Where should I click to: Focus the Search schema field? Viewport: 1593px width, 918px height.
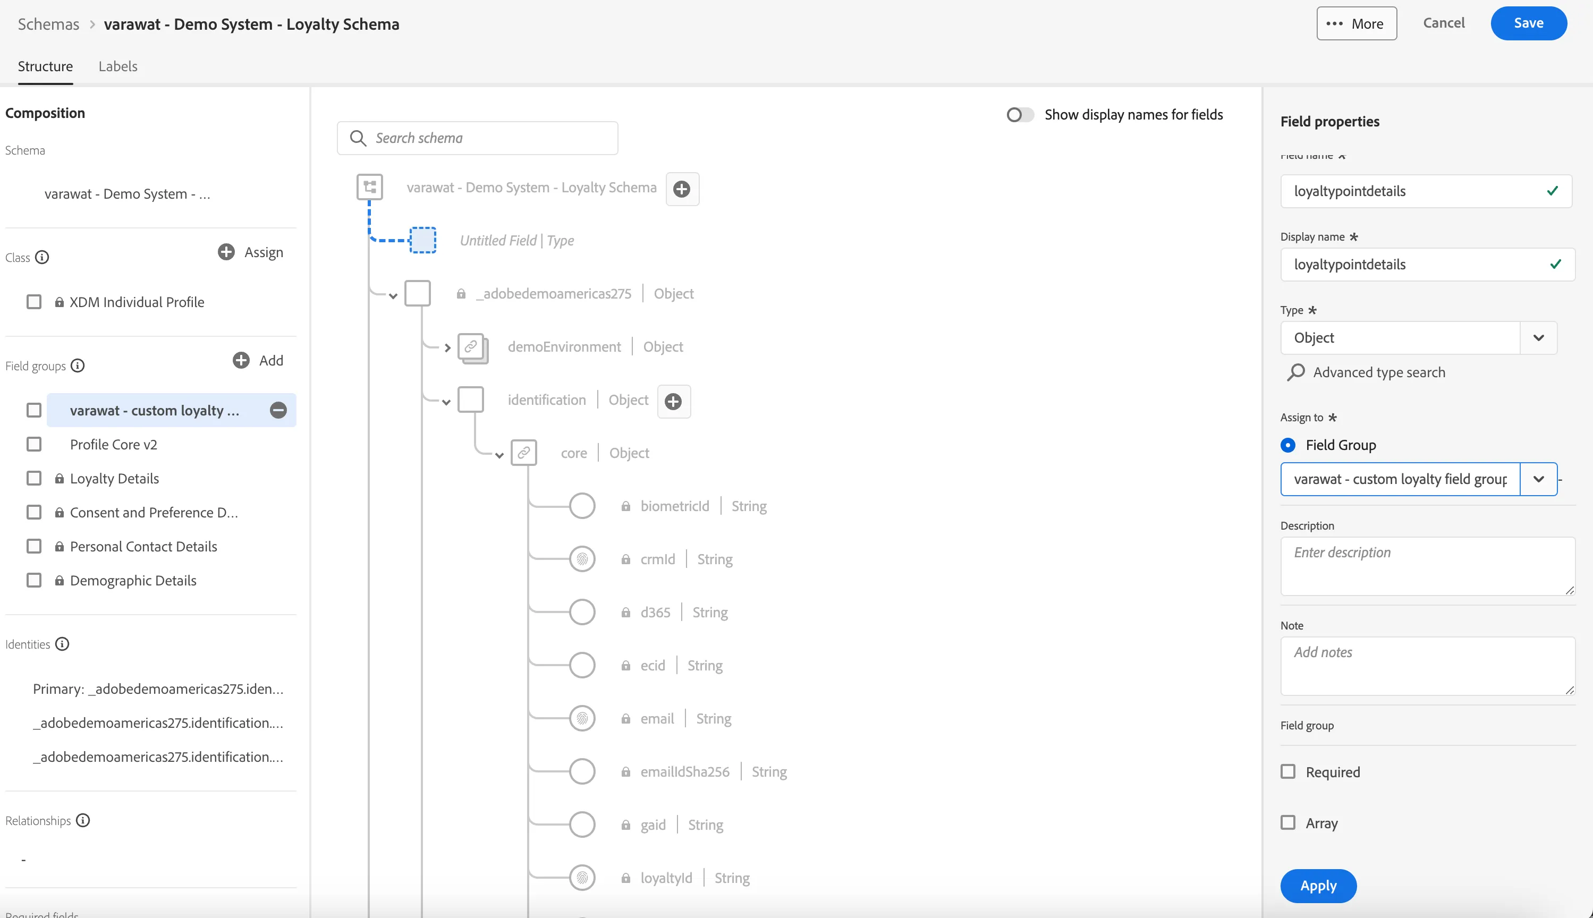[x=477, y=138]
